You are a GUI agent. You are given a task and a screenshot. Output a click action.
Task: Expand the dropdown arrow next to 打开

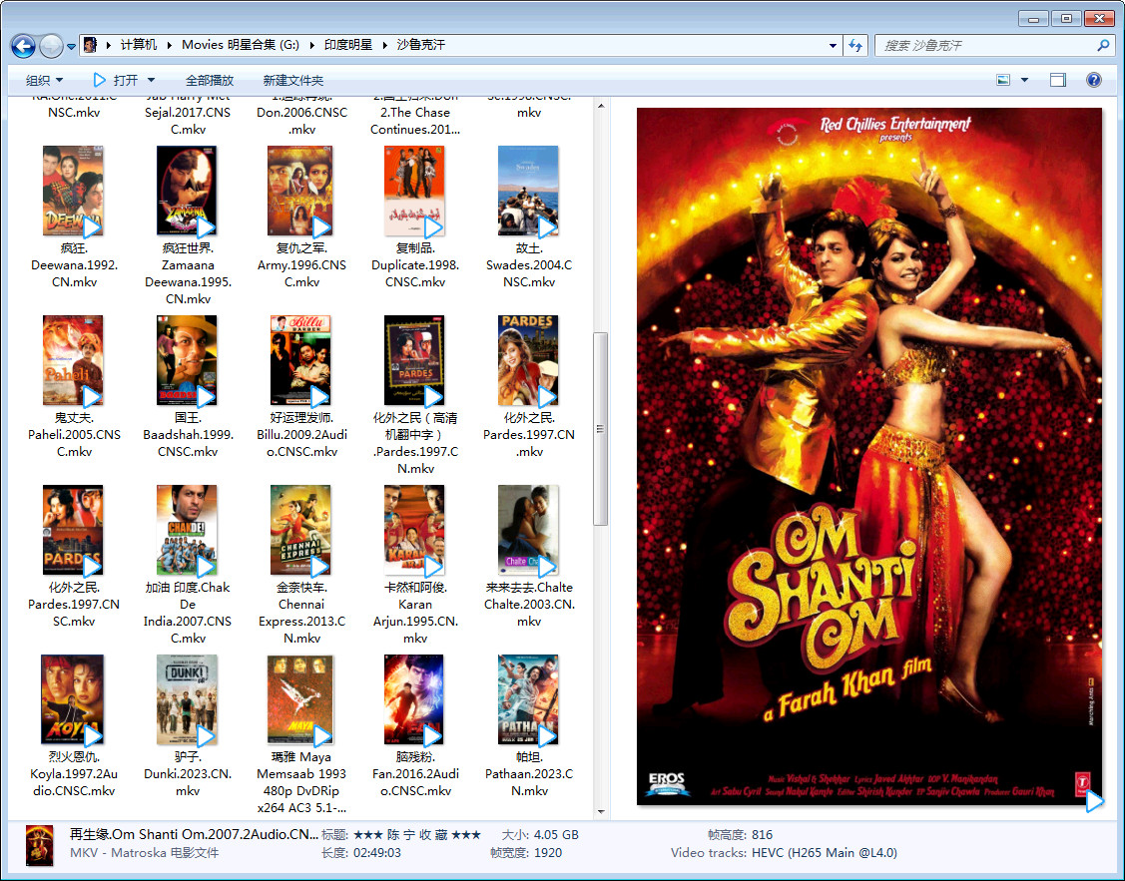click(152, 80)
